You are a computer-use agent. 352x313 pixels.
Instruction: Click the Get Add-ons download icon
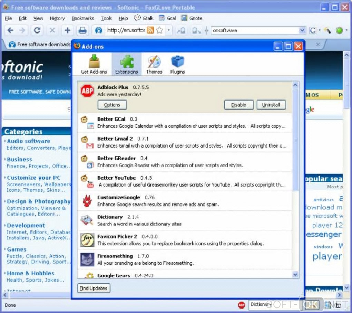tap(94, 61)
